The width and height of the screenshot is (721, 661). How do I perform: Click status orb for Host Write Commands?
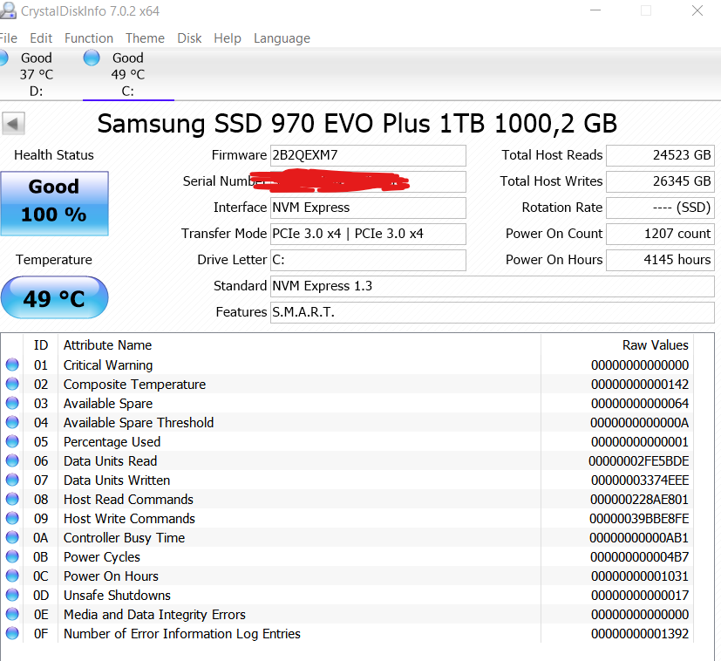(x=12, y=518)
